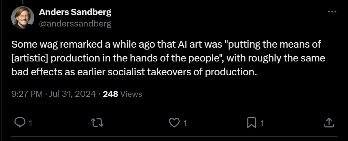Viewport: 348px width, 141px height.
Task: Click the line mentioning socialist takeovers
Action: click(134, 72)
